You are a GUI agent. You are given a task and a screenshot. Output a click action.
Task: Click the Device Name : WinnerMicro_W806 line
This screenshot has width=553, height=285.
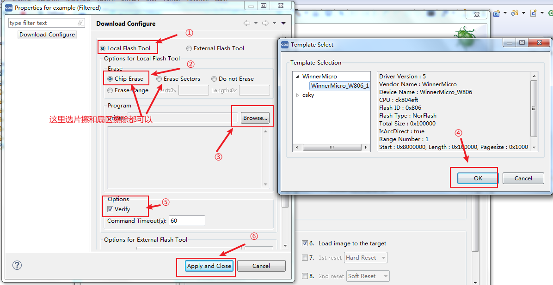click(x=426, y=92)
